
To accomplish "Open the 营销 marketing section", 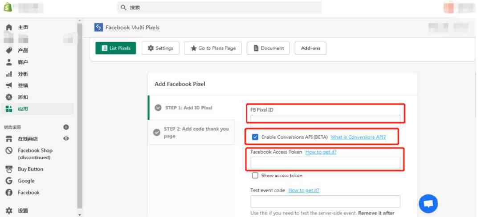I will (x=23, y=85).
